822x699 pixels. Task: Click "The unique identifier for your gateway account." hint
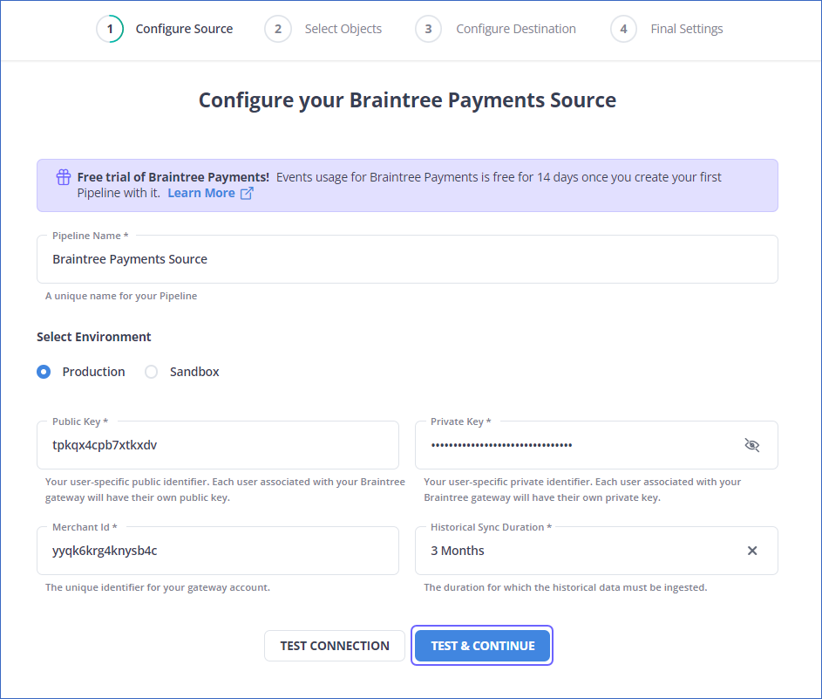coord(158,587)
